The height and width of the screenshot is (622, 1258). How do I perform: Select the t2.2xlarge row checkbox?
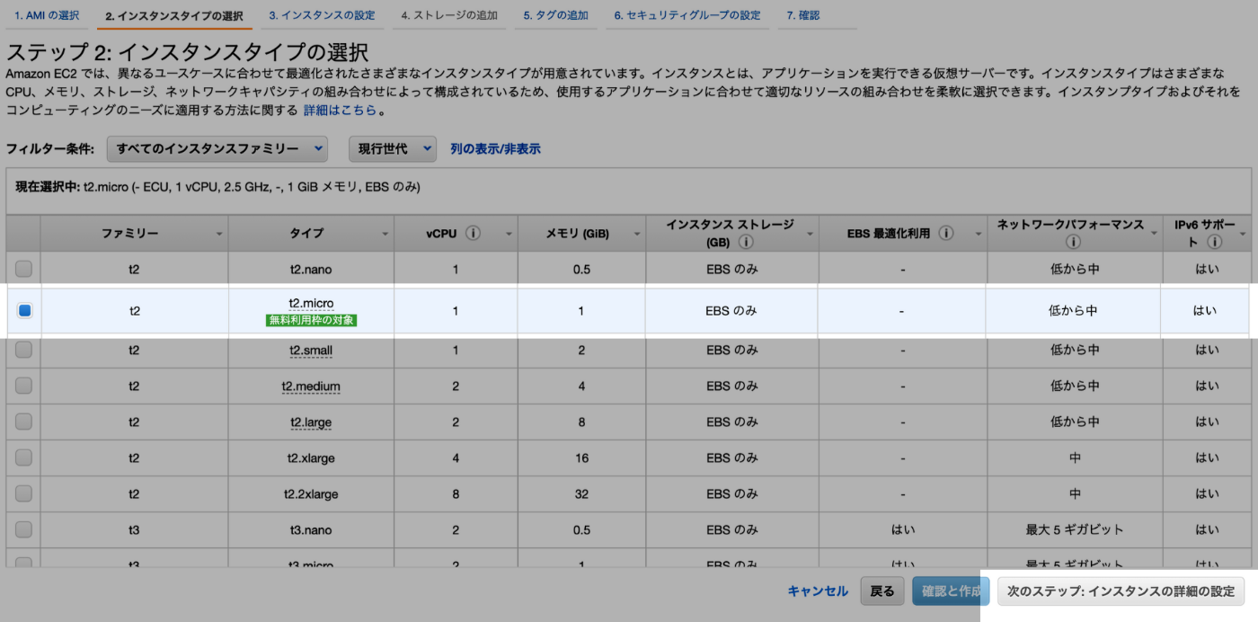pos(23,493)
